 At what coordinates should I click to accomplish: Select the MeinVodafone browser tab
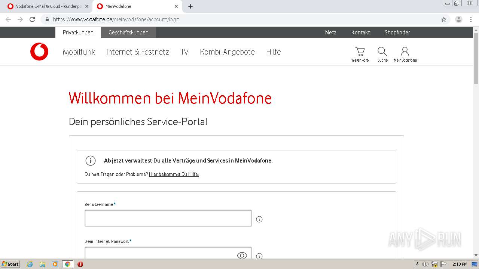point(138,6)
